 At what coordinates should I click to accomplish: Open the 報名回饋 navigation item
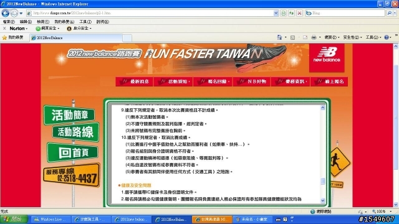213,82
